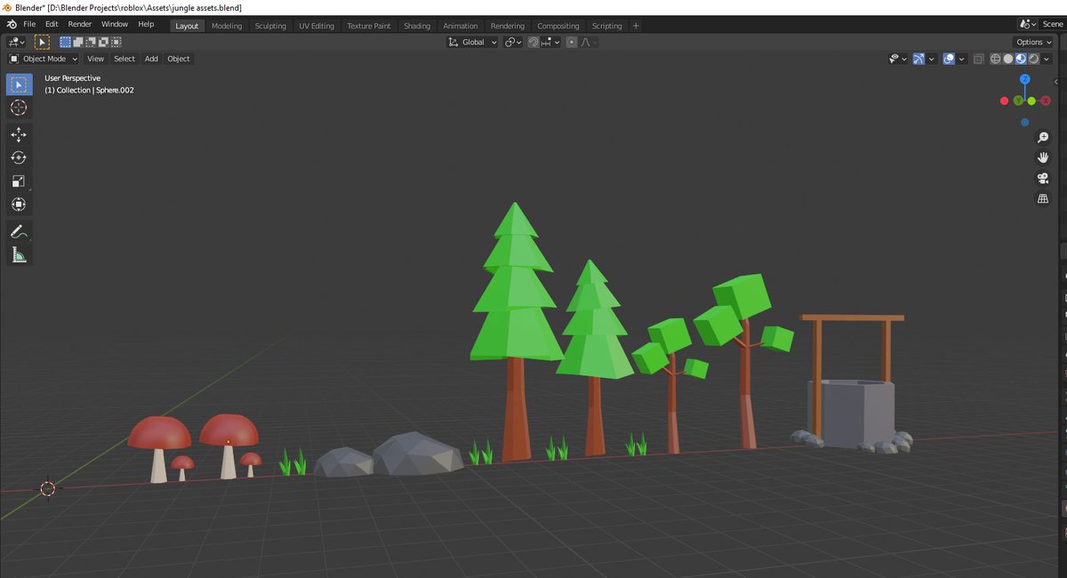Switch viewport to Wireframe shading
This screenshot has height=578, width=1067.
pyautogui.click(x=995, y=59)
